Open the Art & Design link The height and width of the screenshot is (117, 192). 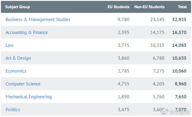pyautogui.click(x=18, y=58)
